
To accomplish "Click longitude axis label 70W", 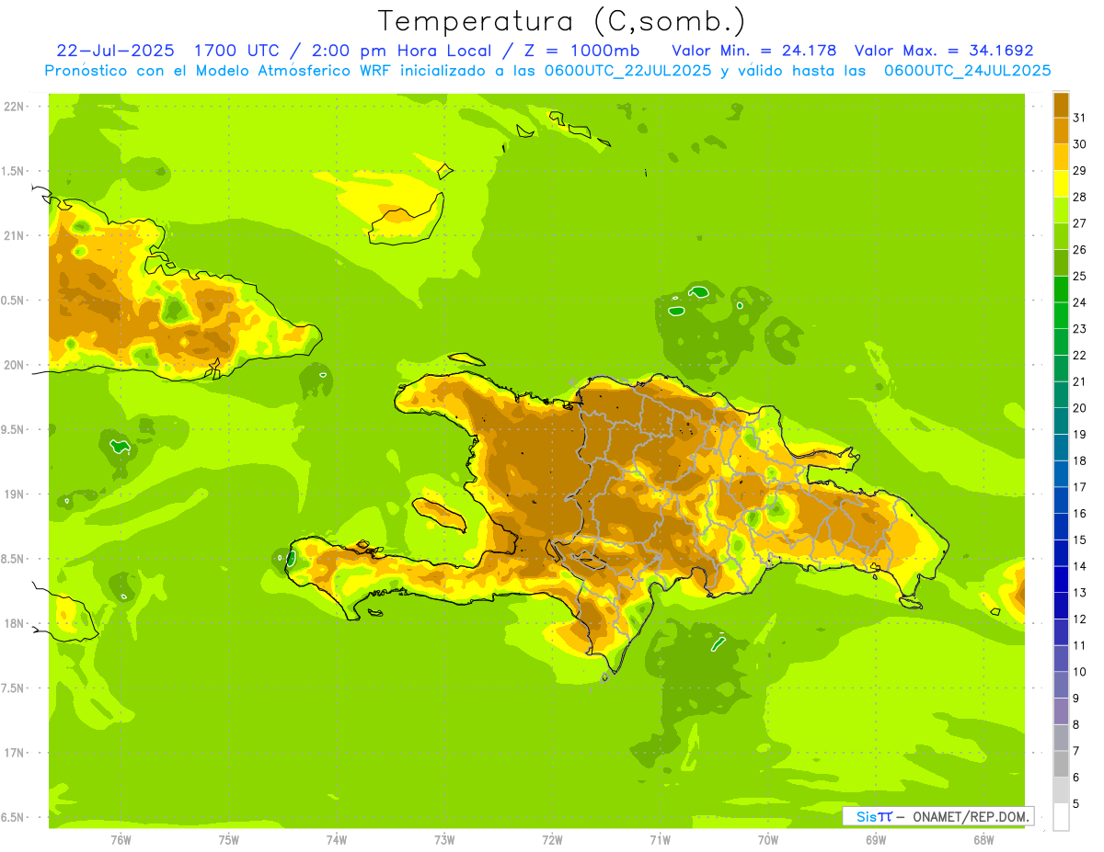I will pos(768,840).
